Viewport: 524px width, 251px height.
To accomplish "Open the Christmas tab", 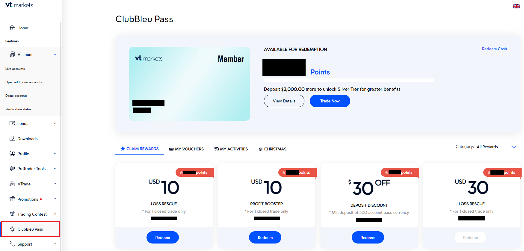I will point(273,149).
